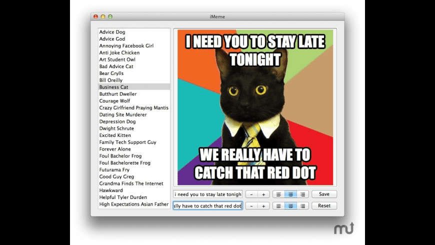435x245 pixels.
Task: Select Dwight Schrute meme
Action: (x=134, y=128)
